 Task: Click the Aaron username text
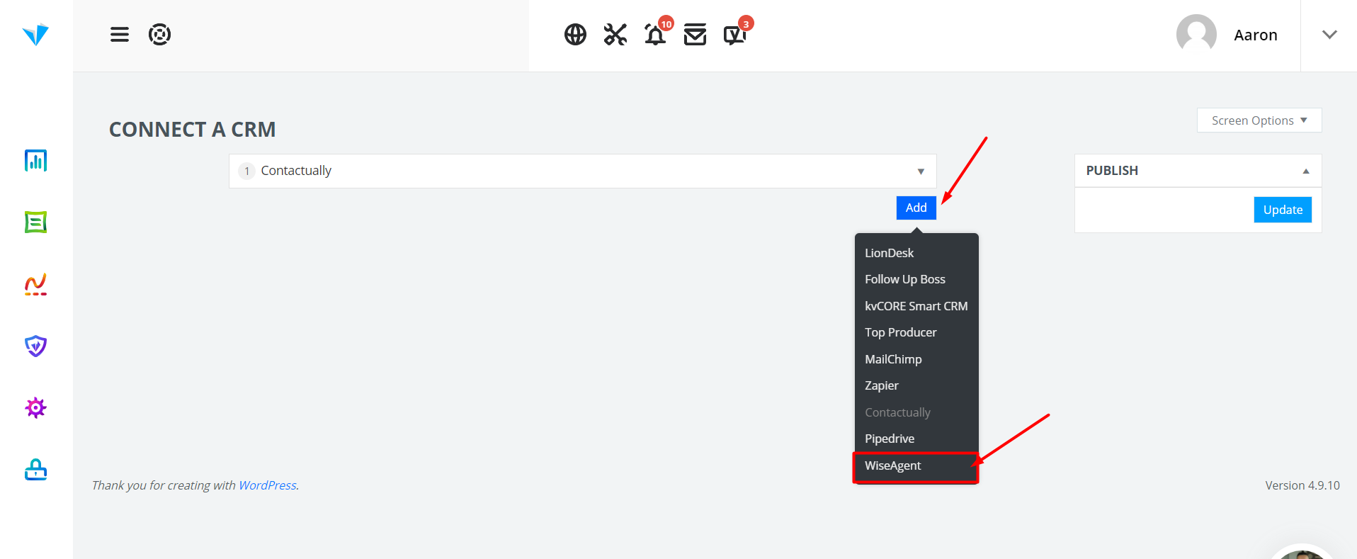point(1256,35)
